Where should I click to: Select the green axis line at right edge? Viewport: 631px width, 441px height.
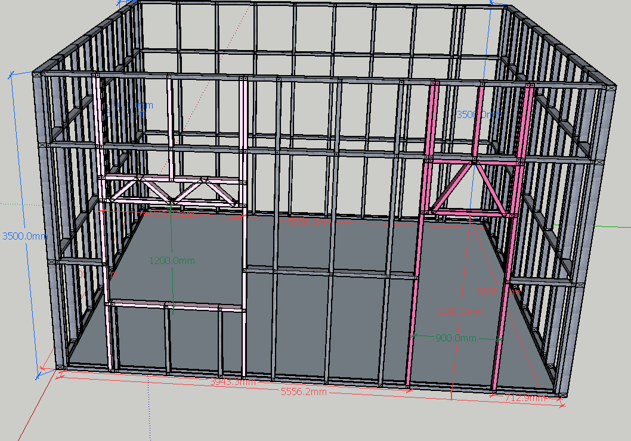click(x=617, y=226)
